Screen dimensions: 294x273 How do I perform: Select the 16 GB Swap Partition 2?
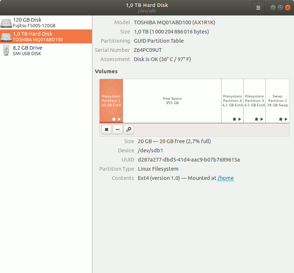(x=277, y=100)
